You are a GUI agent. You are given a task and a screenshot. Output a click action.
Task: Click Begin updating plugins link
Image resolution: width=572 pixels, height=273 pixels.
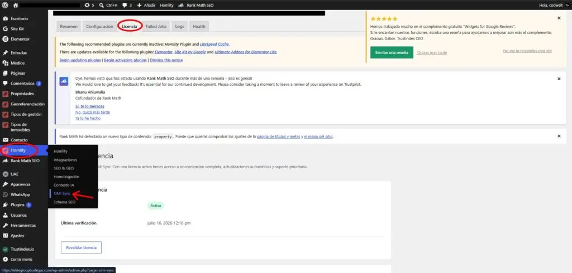pos(80,60)
